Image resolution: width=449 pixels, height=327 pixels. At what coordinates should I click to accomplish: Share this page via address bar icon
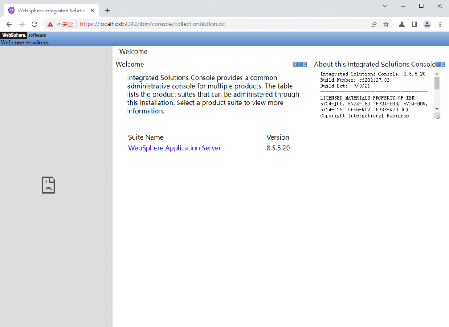coord(374,24)
